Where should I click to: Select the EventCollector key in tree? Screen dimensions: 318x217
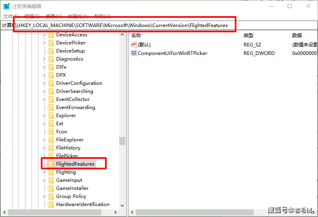click(73, 99)
